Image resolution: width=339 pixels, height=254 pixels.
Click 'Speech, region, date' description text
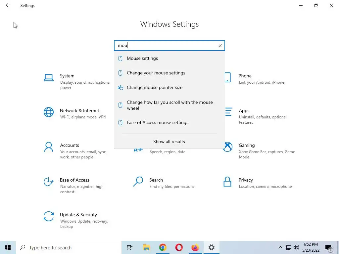pyautogui.click(x=167, y=152)
